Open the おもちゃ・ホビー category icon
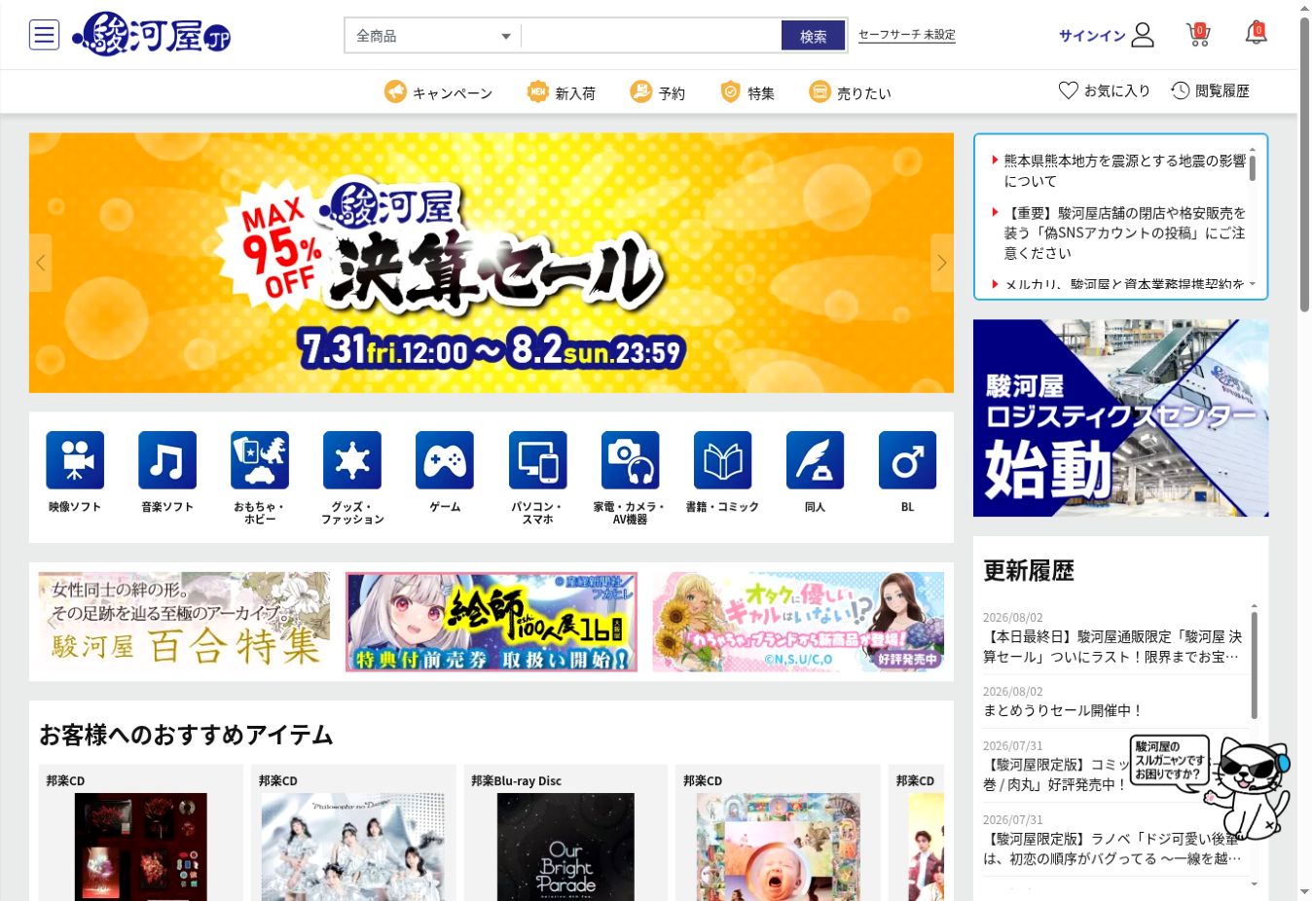The image size is (1312, 901). [x=260, y=460]
